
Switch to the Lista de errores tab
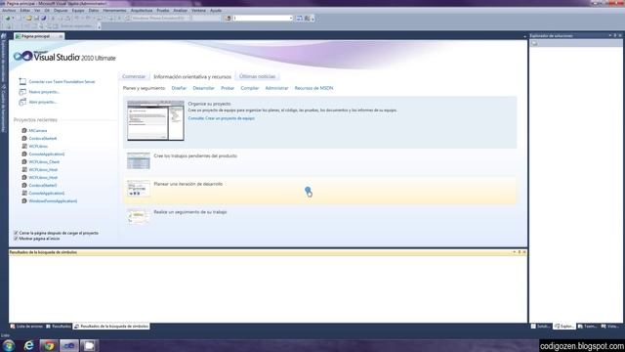pyautogui.click(x=26, y=327)
